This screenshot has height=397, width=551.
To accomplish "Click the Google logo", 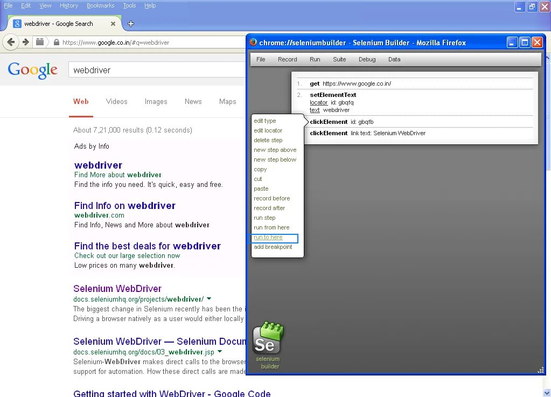I will click(x=33, y=70).
